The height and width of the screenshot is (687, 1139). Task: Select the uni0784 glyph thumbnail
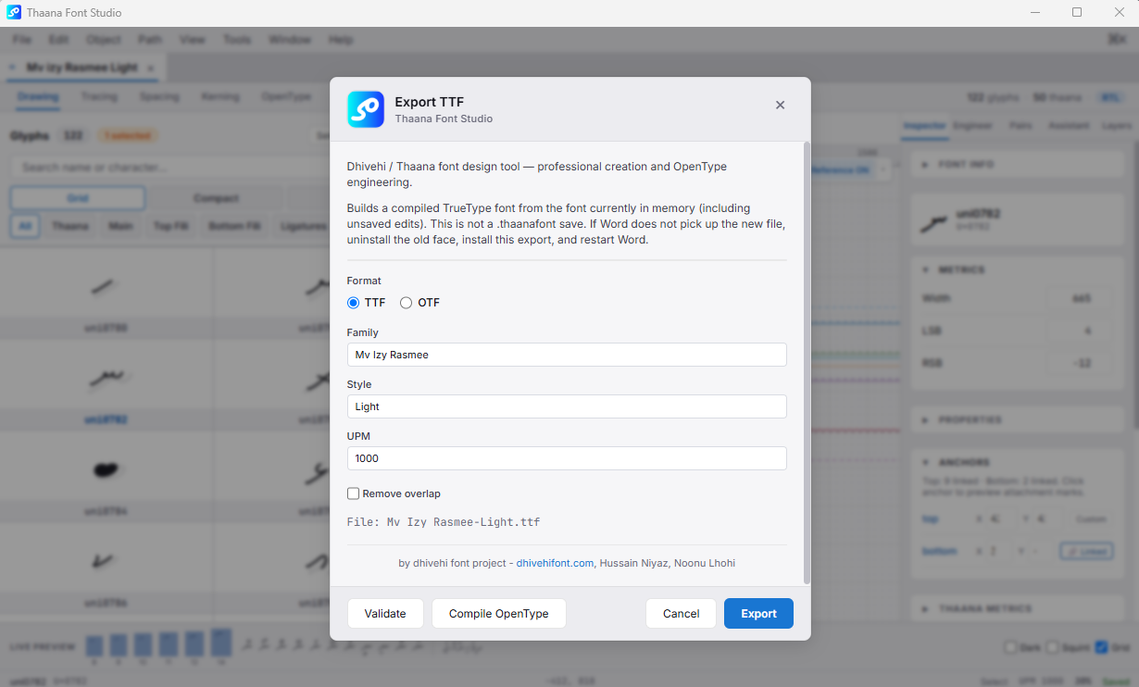click(x=106, y=477)
